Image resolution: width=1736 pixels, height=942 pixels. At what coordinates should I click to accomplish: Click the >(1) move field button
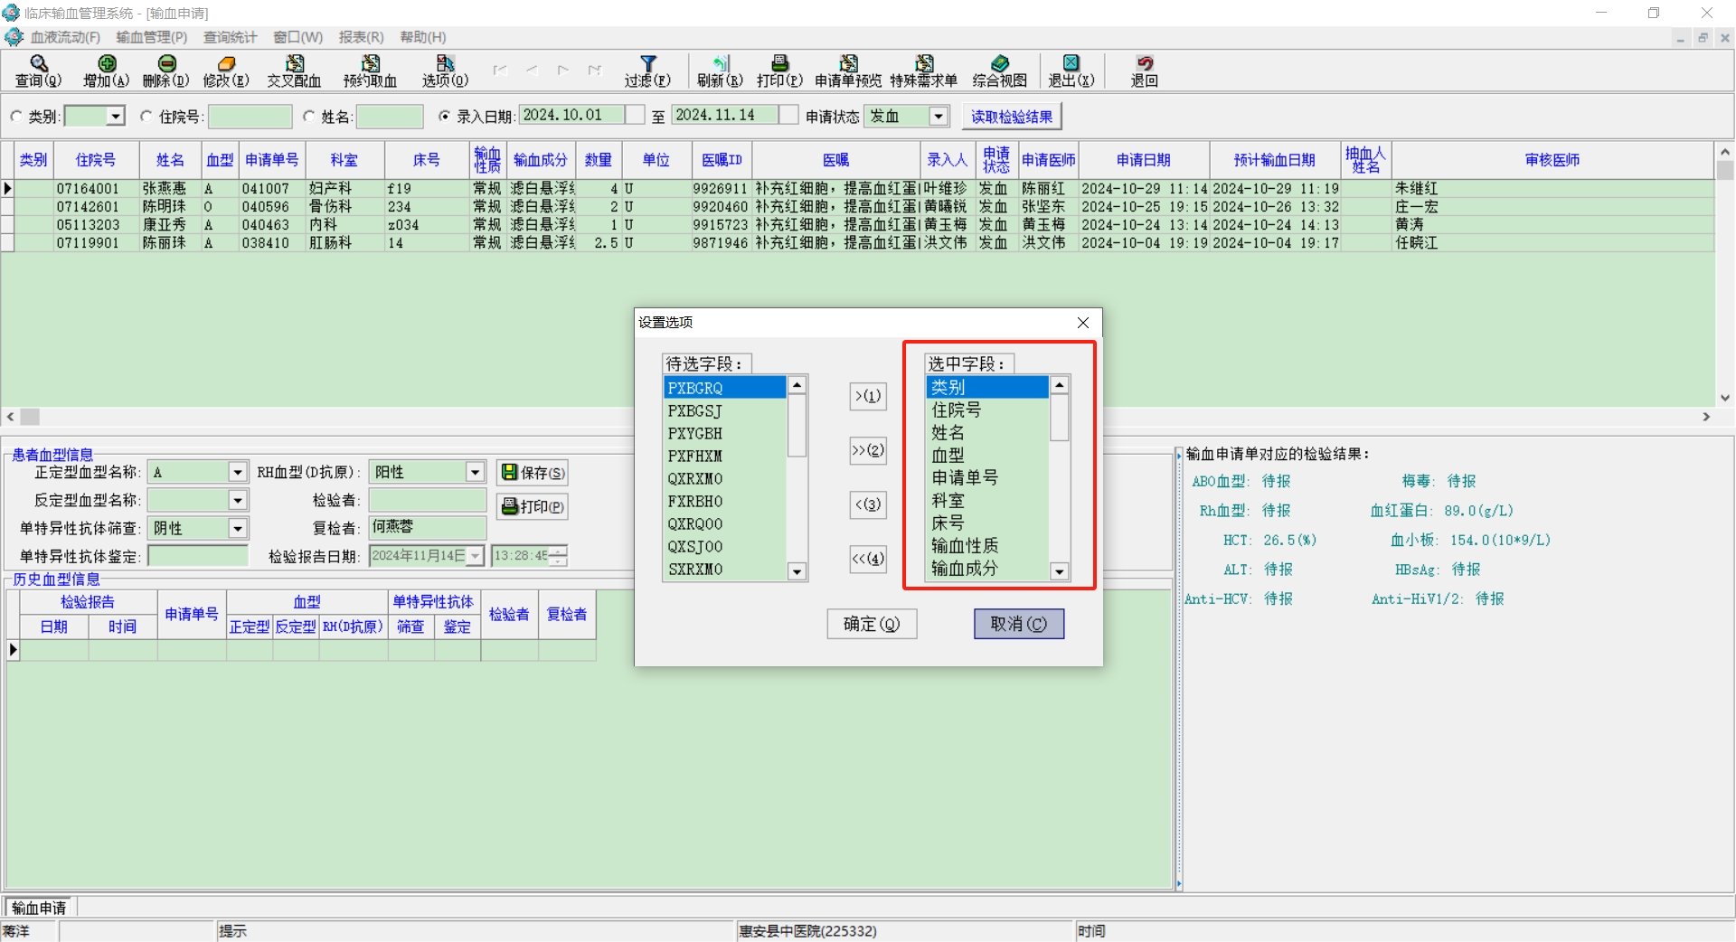pyautogui.click(x=868, y=396)
